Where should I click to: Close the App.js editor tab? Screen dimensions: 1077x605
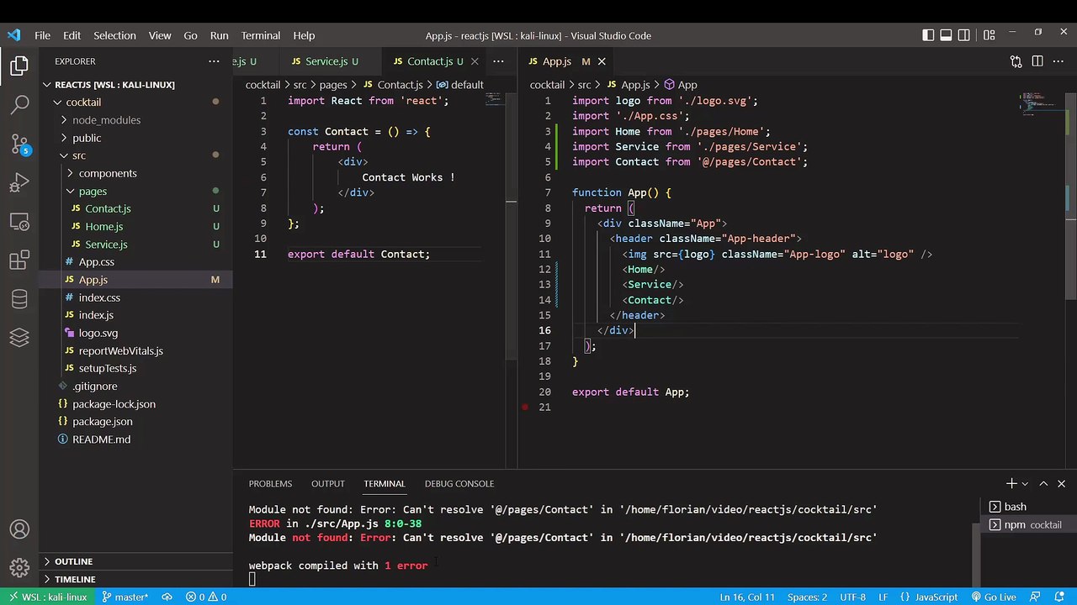(x=602, y=61)
